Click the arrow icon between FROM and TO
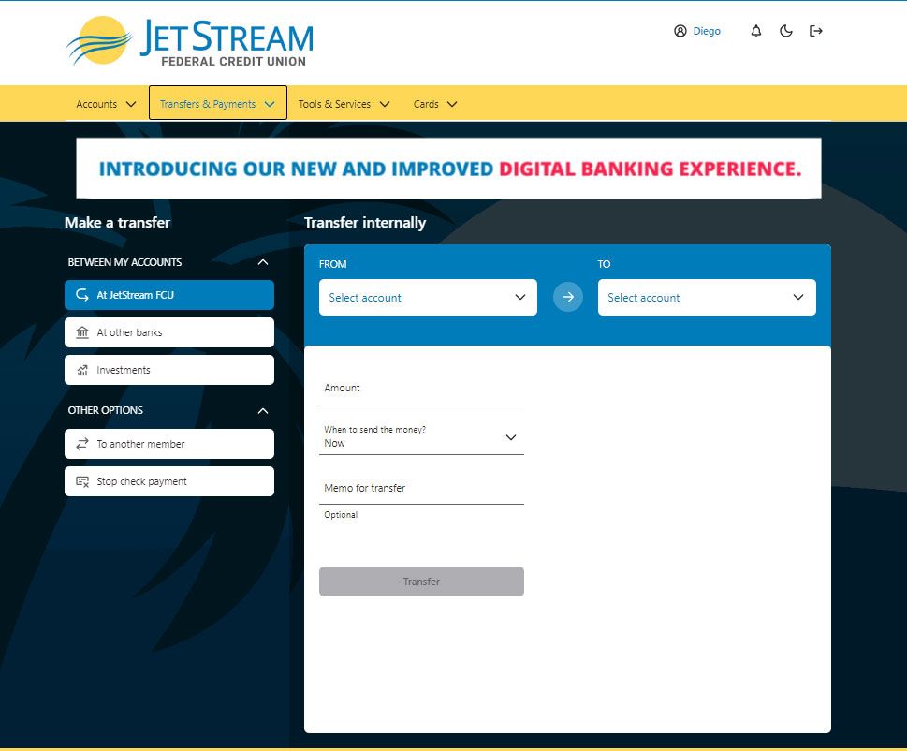Screen dimensions: 907x751 567,297
